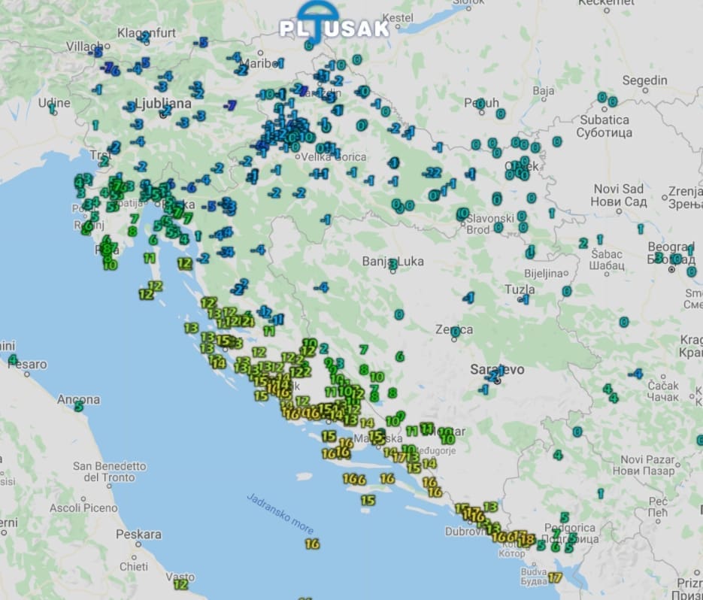Viewport: 703px width, 600px height.
Task: Select the 1 marker below Udine
Action: (53, 108)
